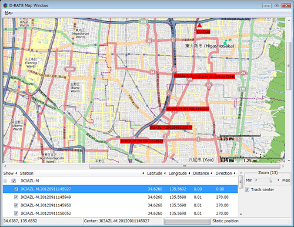Viewport: 294px width, 227px height.
Task: Sort by the Latitude column header
Action: pyautogui.click(x=155, y=173)
